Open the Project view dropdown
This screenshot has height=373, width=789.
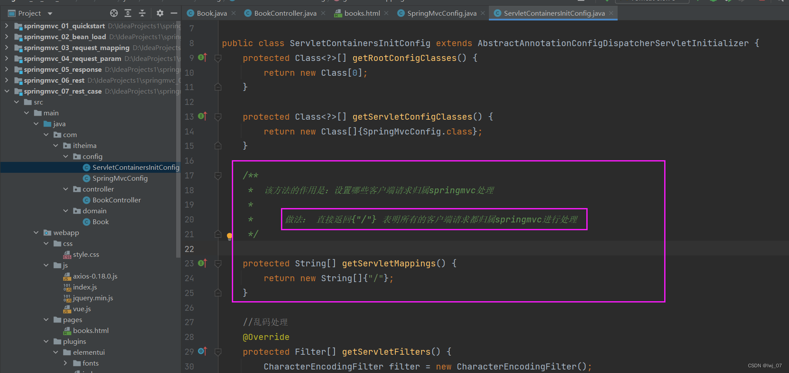click(x=50, y=13)
